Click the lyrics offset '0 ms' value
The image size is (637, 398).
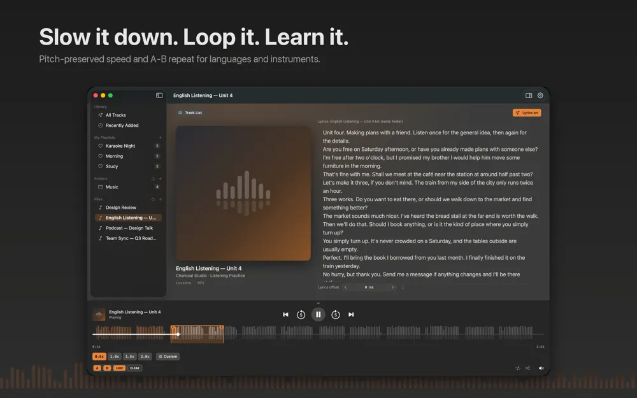pos(369,287)
